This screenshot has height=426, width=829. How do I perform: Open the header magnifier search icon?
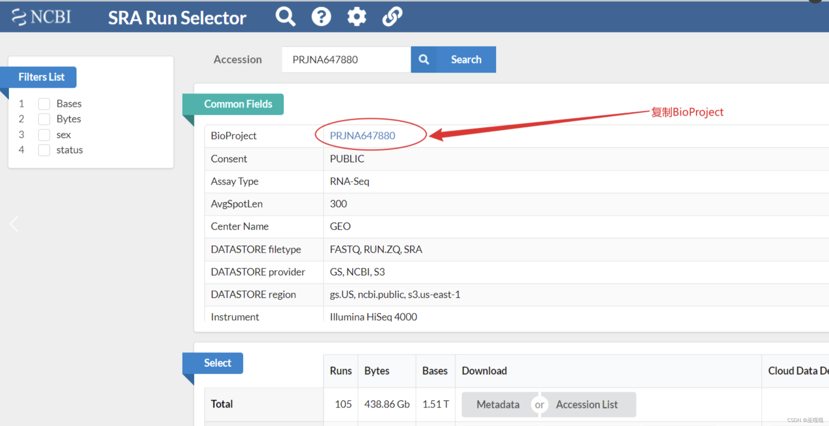pyautogui.click(x=285, y=17)
